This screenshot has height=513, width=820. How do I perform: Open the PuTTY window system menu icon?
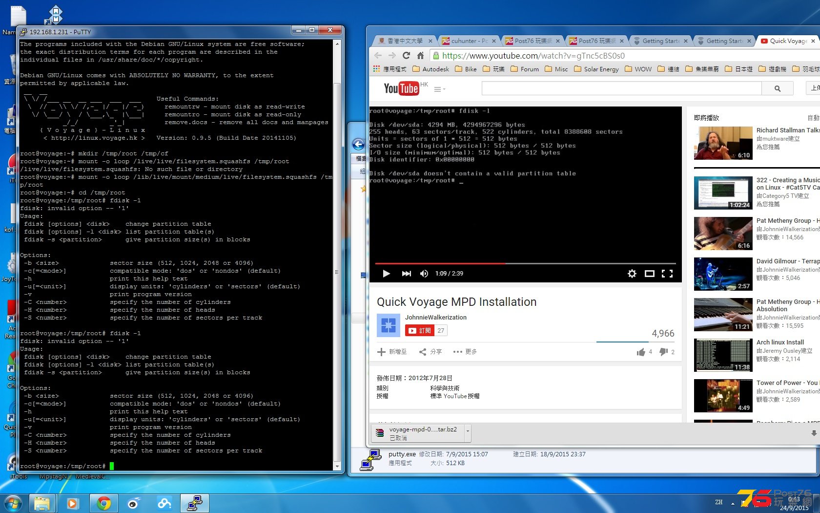(x=23, y=32)
